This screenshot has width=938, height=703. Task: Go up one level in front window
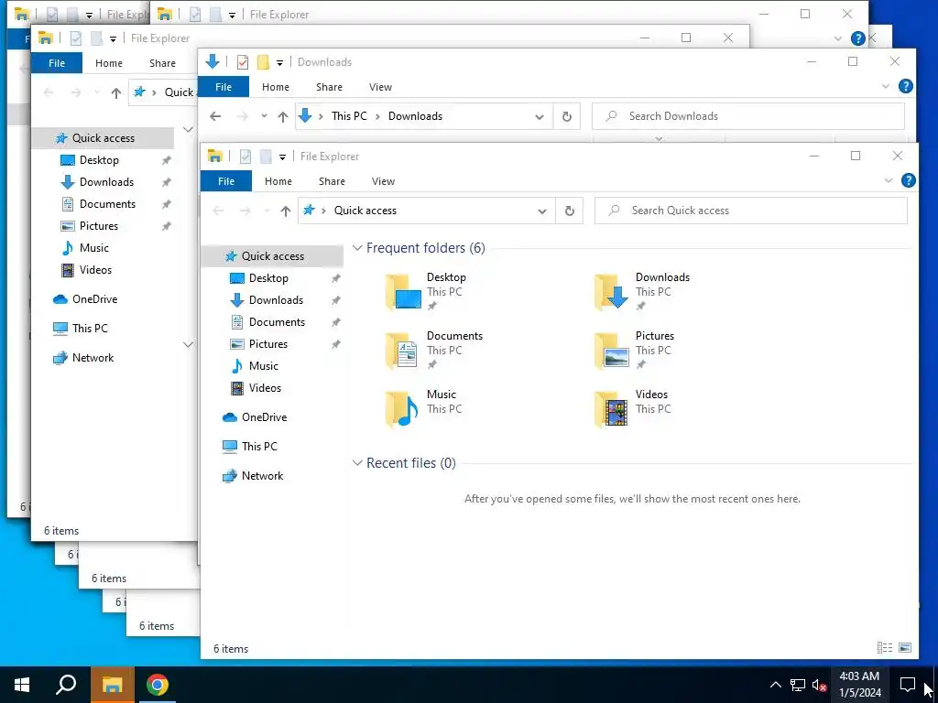(286, 211)
